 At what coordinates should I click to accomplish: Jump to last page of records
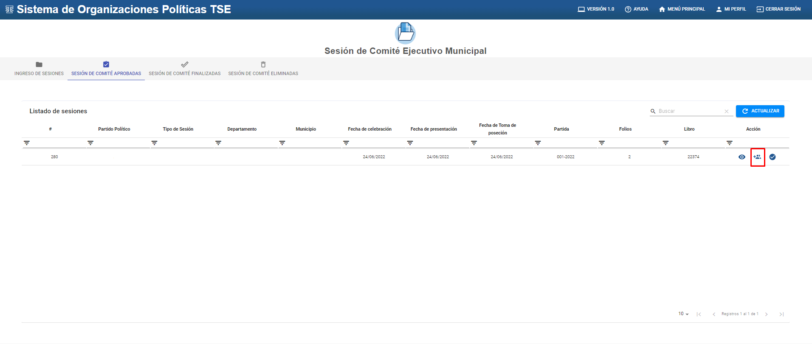(781, 314)
